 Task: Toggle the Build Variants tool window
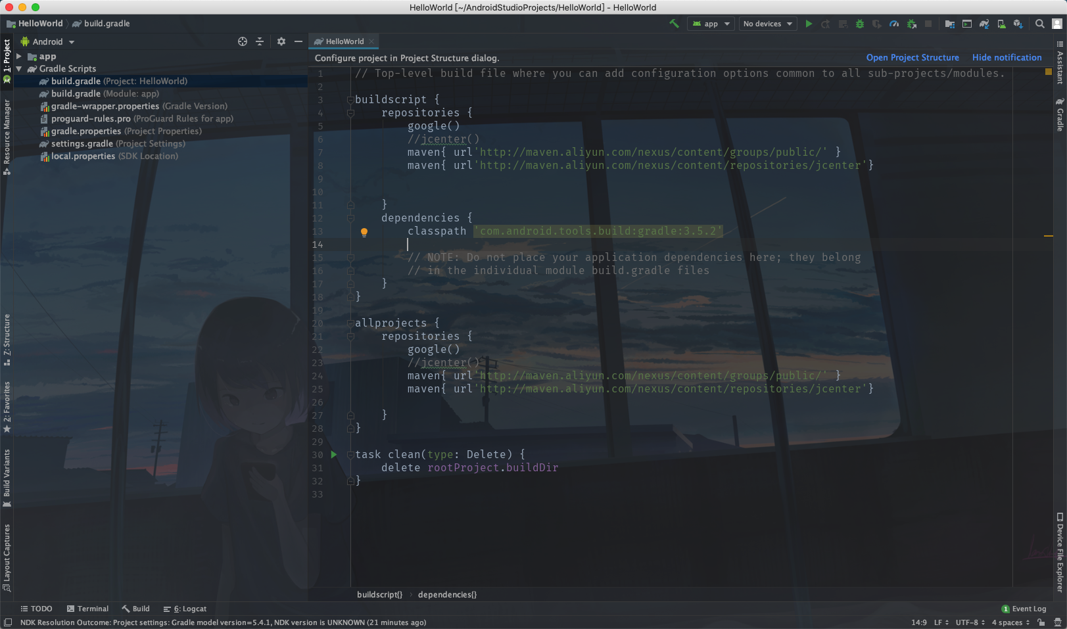pos(7,478)
